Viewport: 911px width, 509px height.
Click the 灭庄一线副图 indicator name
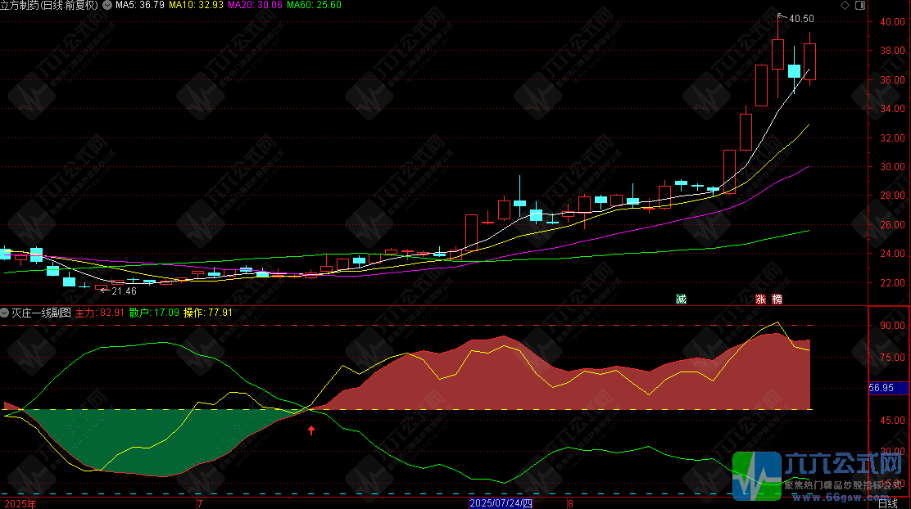coord(41,313)
